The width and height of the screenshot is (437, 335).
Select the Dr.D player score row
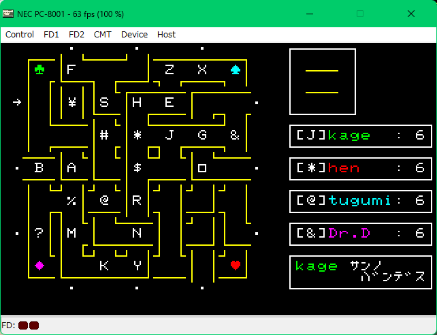click(x=361, y=234)
